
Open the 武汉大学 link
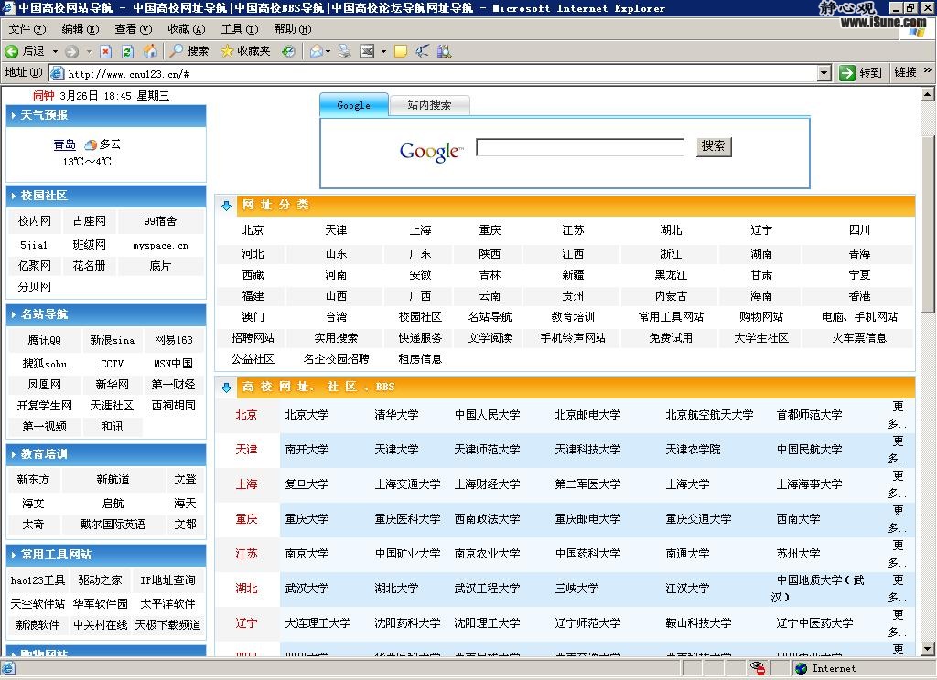pos(307,588)
